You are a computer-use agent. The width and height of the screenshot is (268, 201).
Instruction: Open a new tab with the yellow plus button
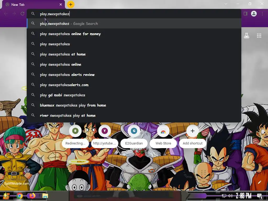(x=71, y=4)
